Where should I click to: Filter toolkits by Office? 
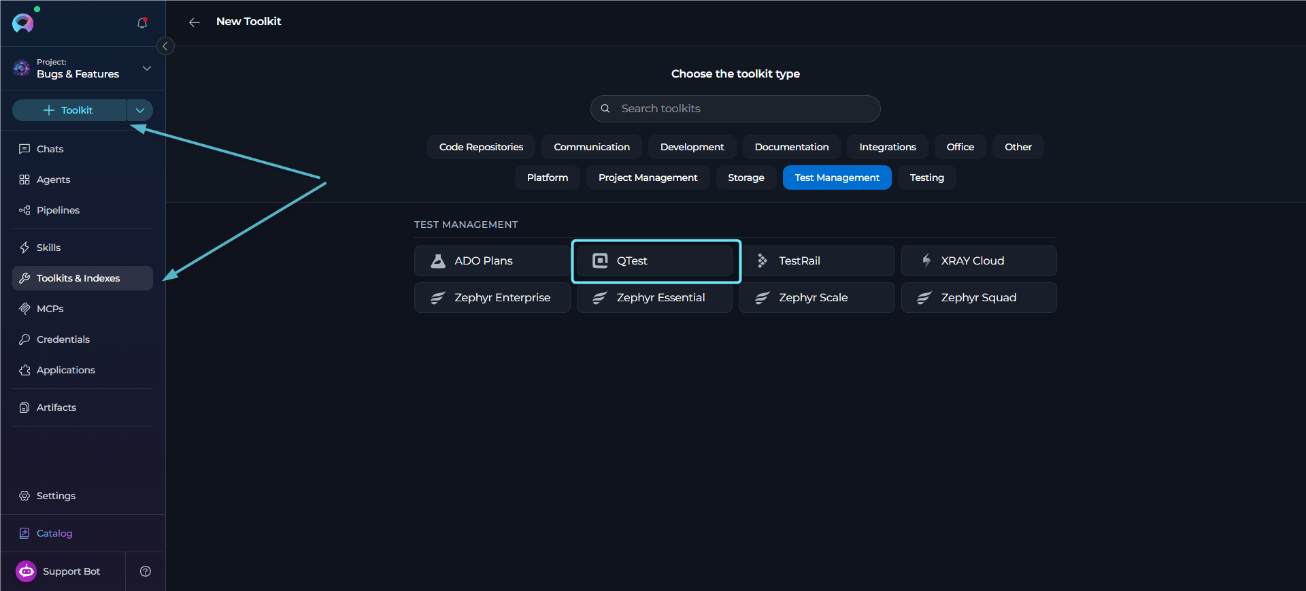point(960,147)
